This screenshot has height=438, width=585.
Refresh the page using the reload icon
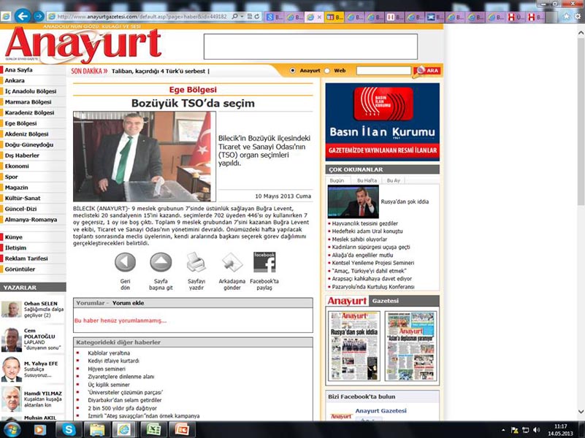click(x=257, y=16)
